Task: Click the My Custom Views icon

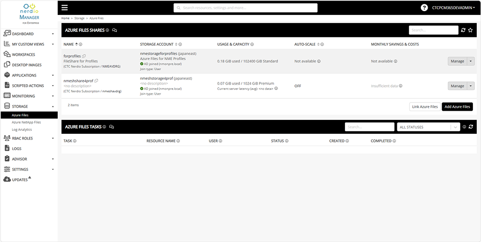Action: coord(7,44)
